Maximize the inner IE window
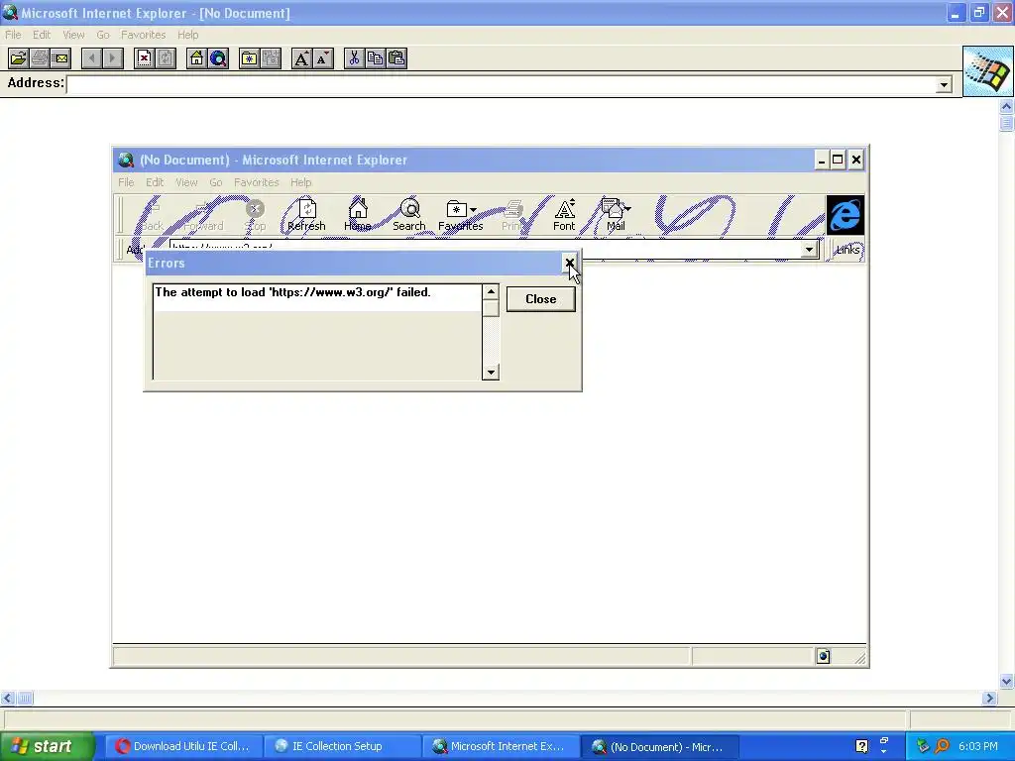1015x761 pixels. click(838, 160)
